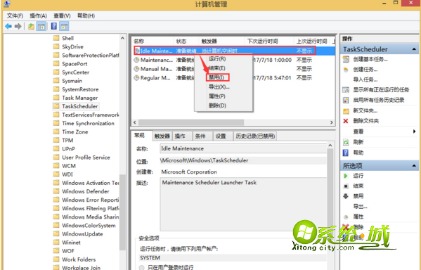Click the 新文件夹 folder icon
The width and height of the screenshot is (421, 270).
pyautogui.click(x=346, y=110)
